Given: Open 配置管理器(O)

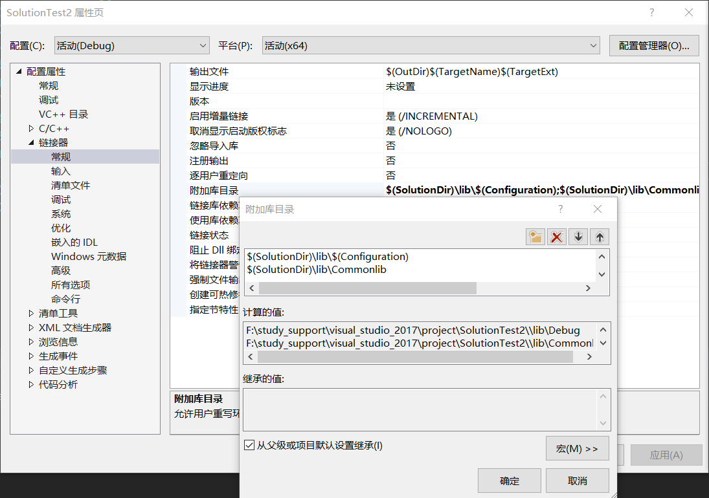Looking at the screenshot, I should coord(654,45).
